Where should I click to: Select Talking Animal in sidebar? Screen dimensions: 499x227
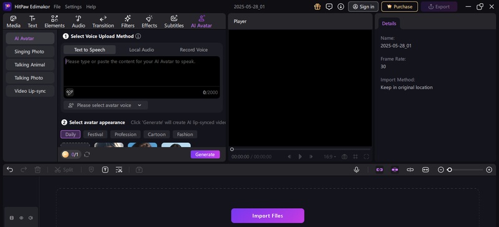click(29, 65)
